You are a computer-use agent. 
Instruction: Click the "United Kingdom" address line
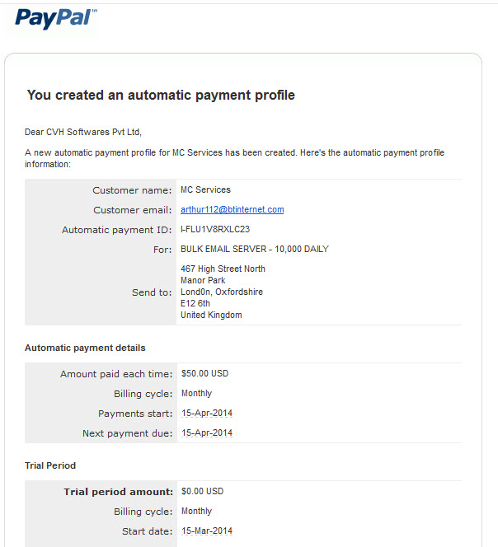[211, 315]
